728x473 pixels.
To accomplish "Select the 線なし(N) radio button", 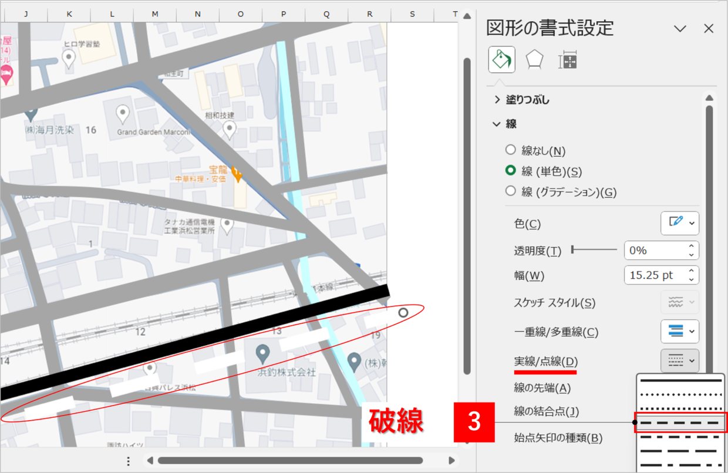I will [511, 150].
